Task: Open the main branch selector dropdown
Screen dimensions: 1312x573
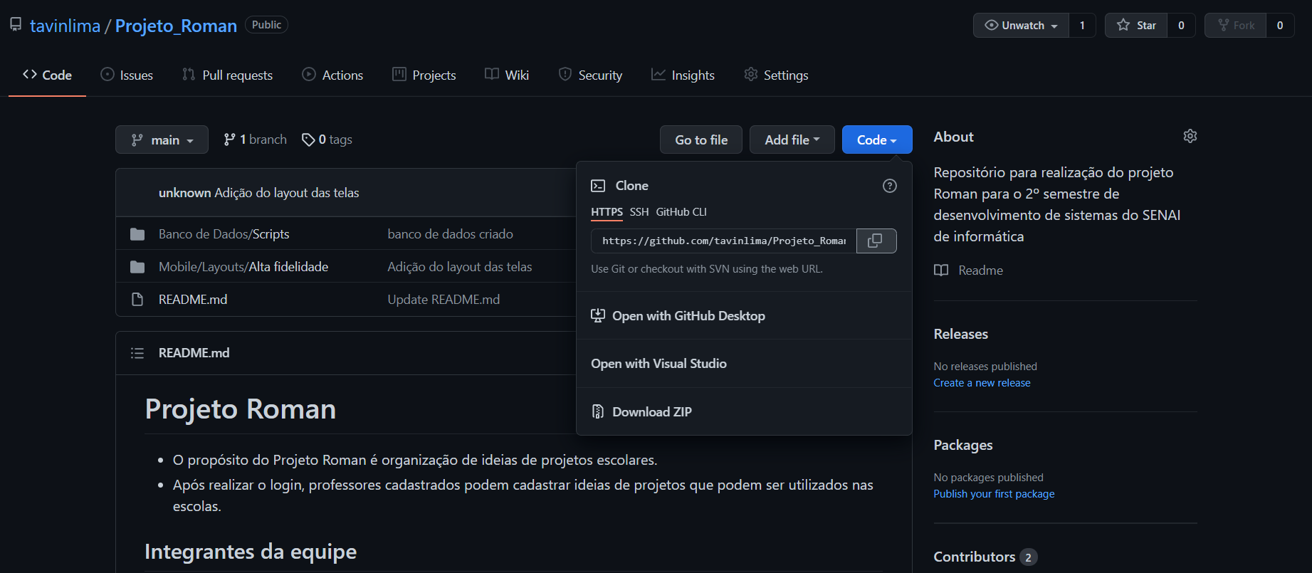Action: coord(162,140)
